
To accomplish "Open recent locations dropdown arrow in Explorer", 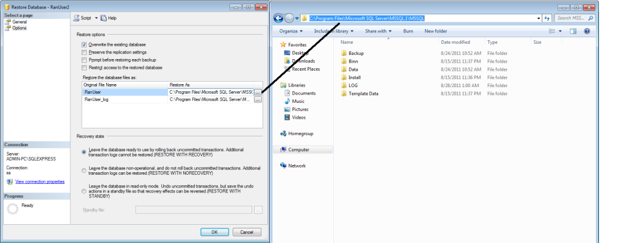I will tap(297, 18).
